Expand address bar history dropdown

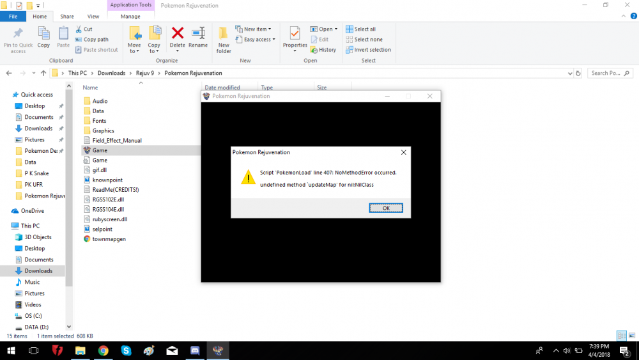tap(570, 74)
